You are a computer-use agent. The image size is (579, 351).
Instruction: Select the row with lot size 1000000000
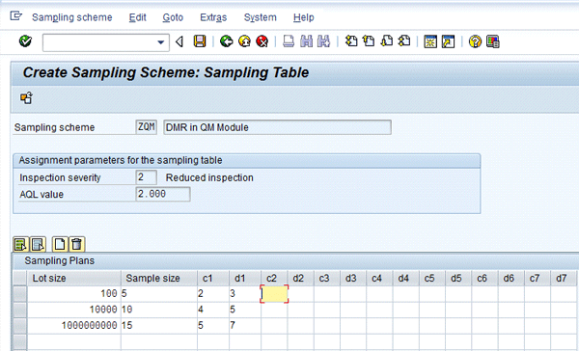pyautogui.click(x=19, y=326)
